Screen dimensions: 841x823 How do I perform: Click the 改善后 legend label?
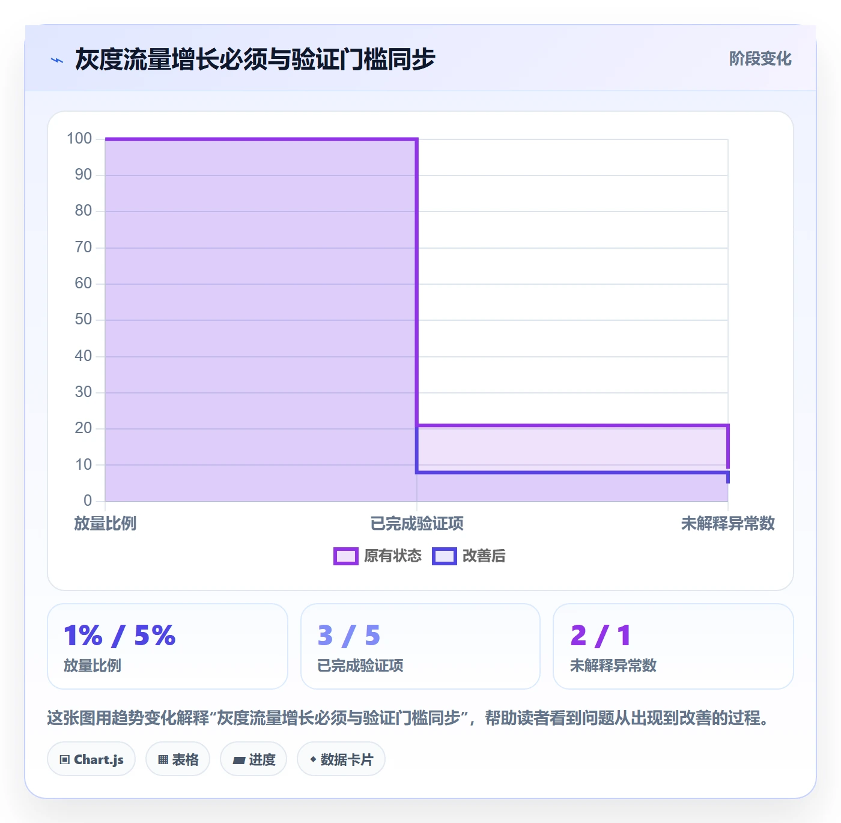(x=484, y=556)
